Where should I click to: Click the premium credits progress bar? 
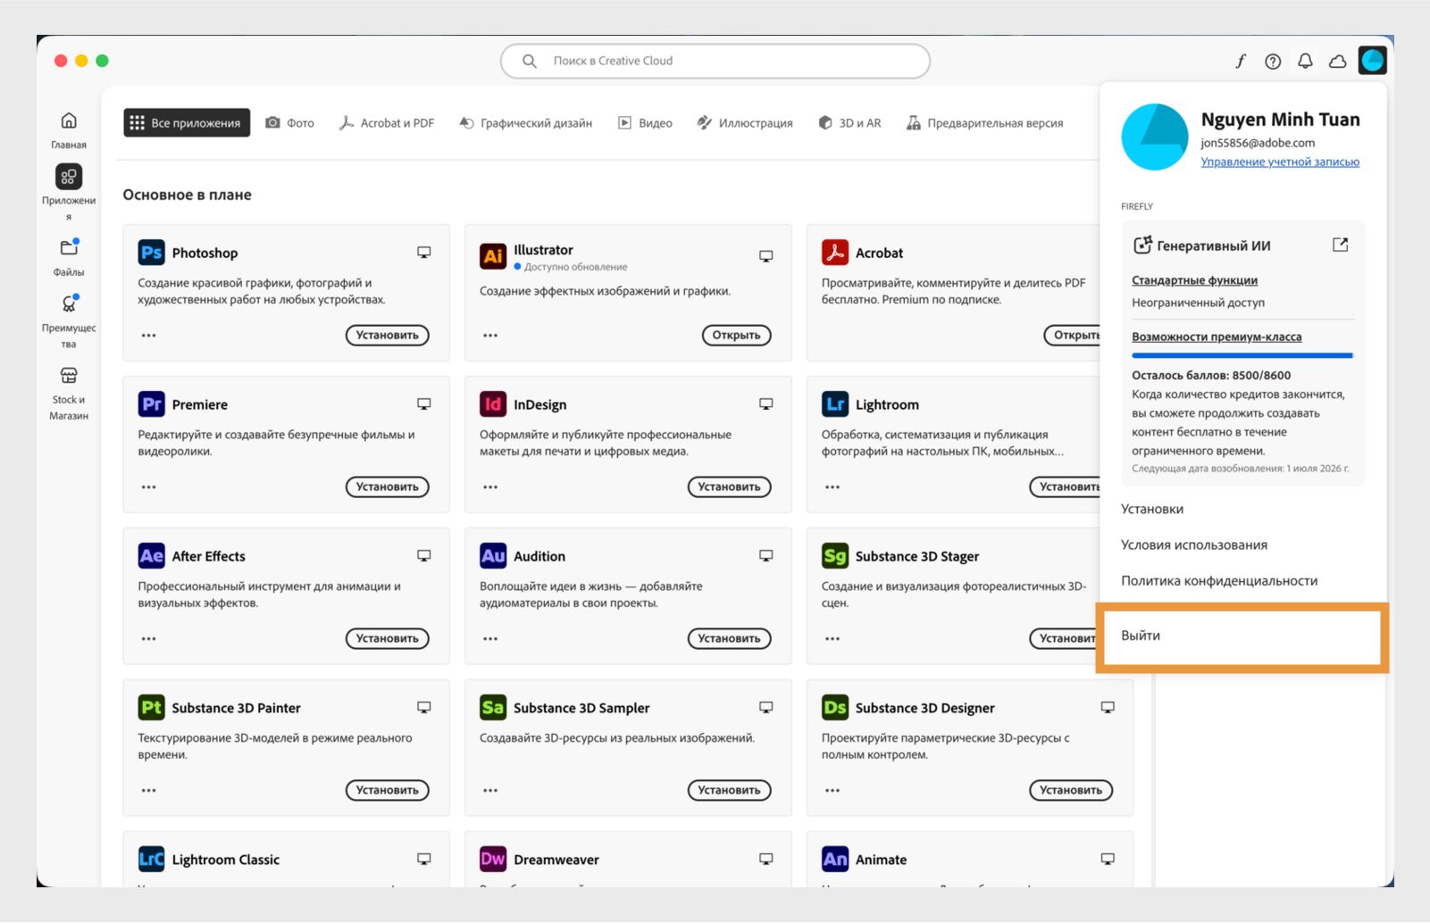1242,355
